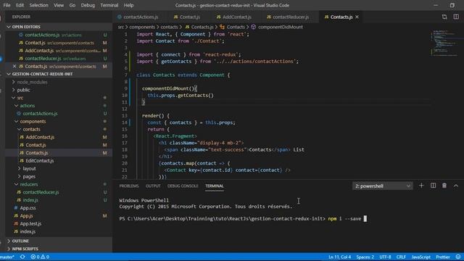The height and width of the screenshot is (261, 464).
Task: Expand the node_modules folder
Action: click(x=32, y=82)
